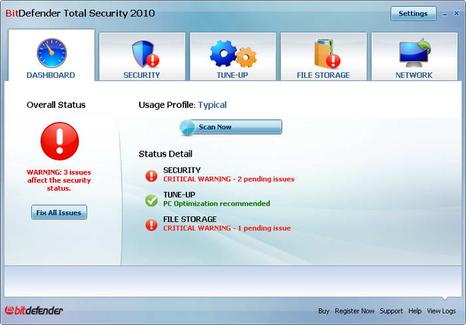Click the 'Overall Status' heading
Image resolution: width=466 pixels, height=325 pixels.
pos(56,105)
